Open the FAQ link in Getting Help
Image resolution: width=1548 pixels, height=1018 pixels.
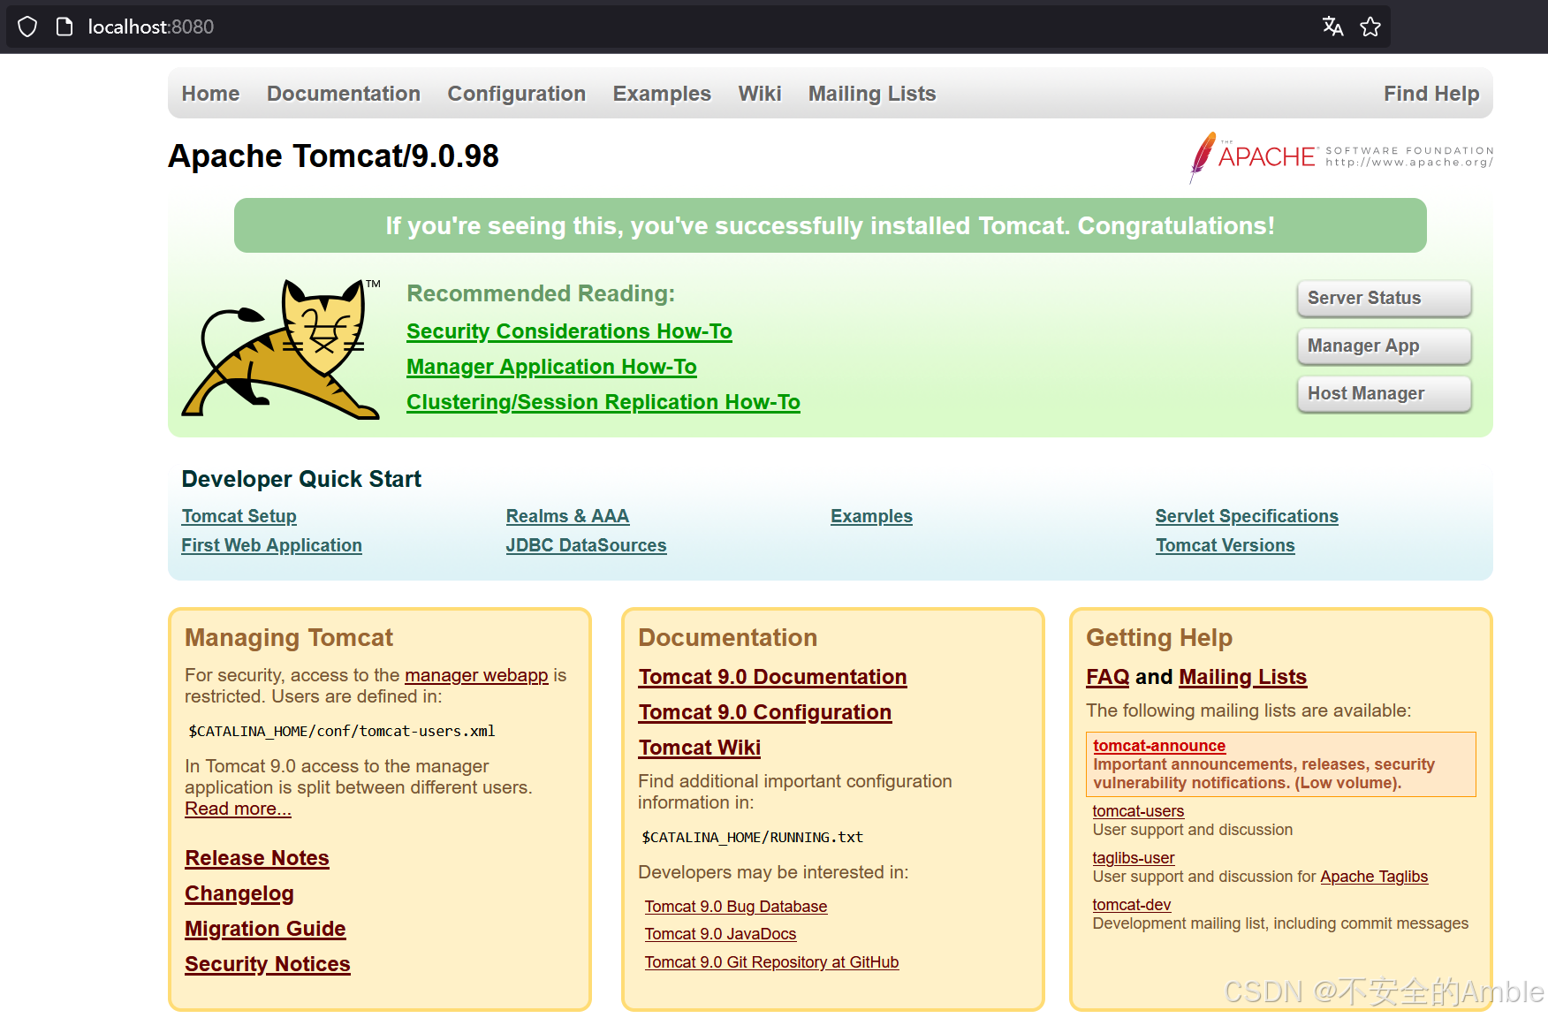point(1107,677)
